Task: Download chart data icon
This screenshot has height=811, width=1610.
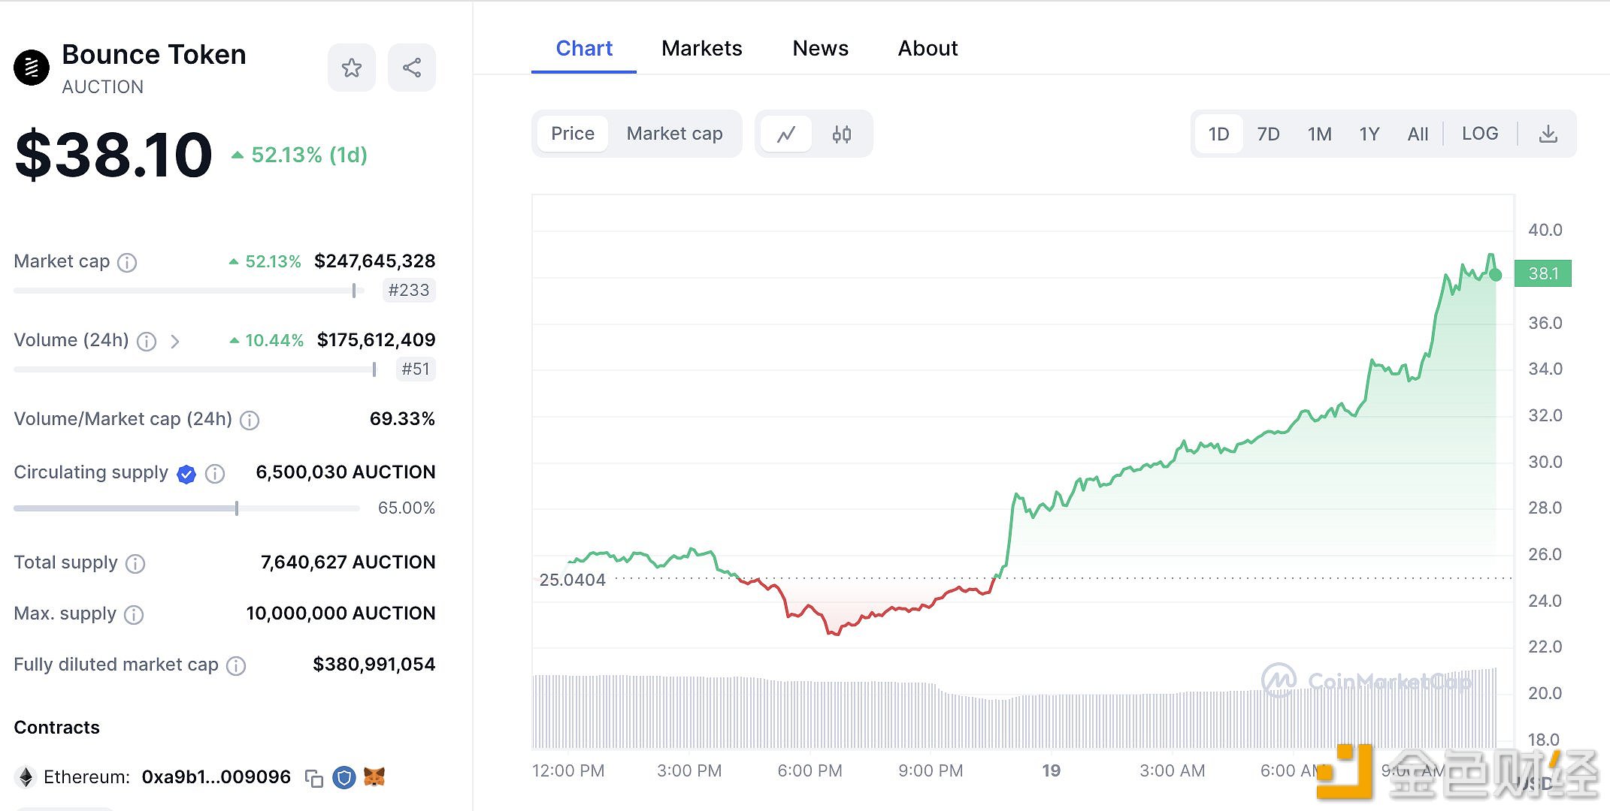Action: coord(1548,134)
